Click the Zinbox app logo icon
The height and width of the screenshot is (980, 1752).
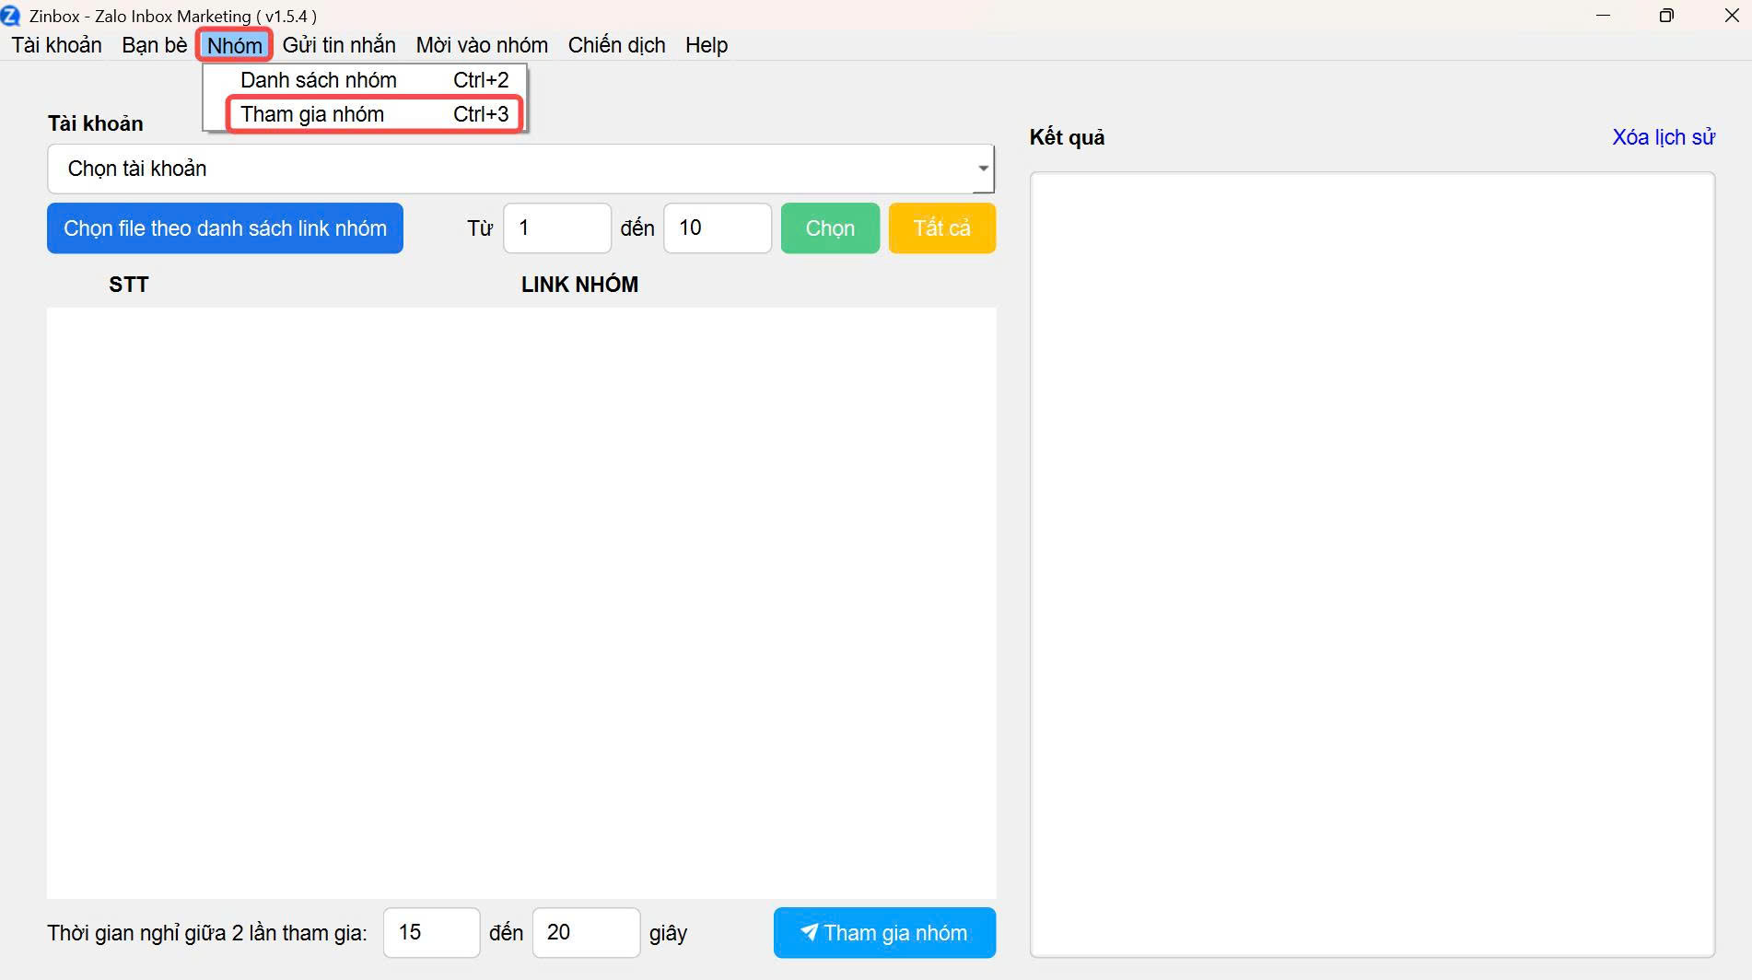10,16
